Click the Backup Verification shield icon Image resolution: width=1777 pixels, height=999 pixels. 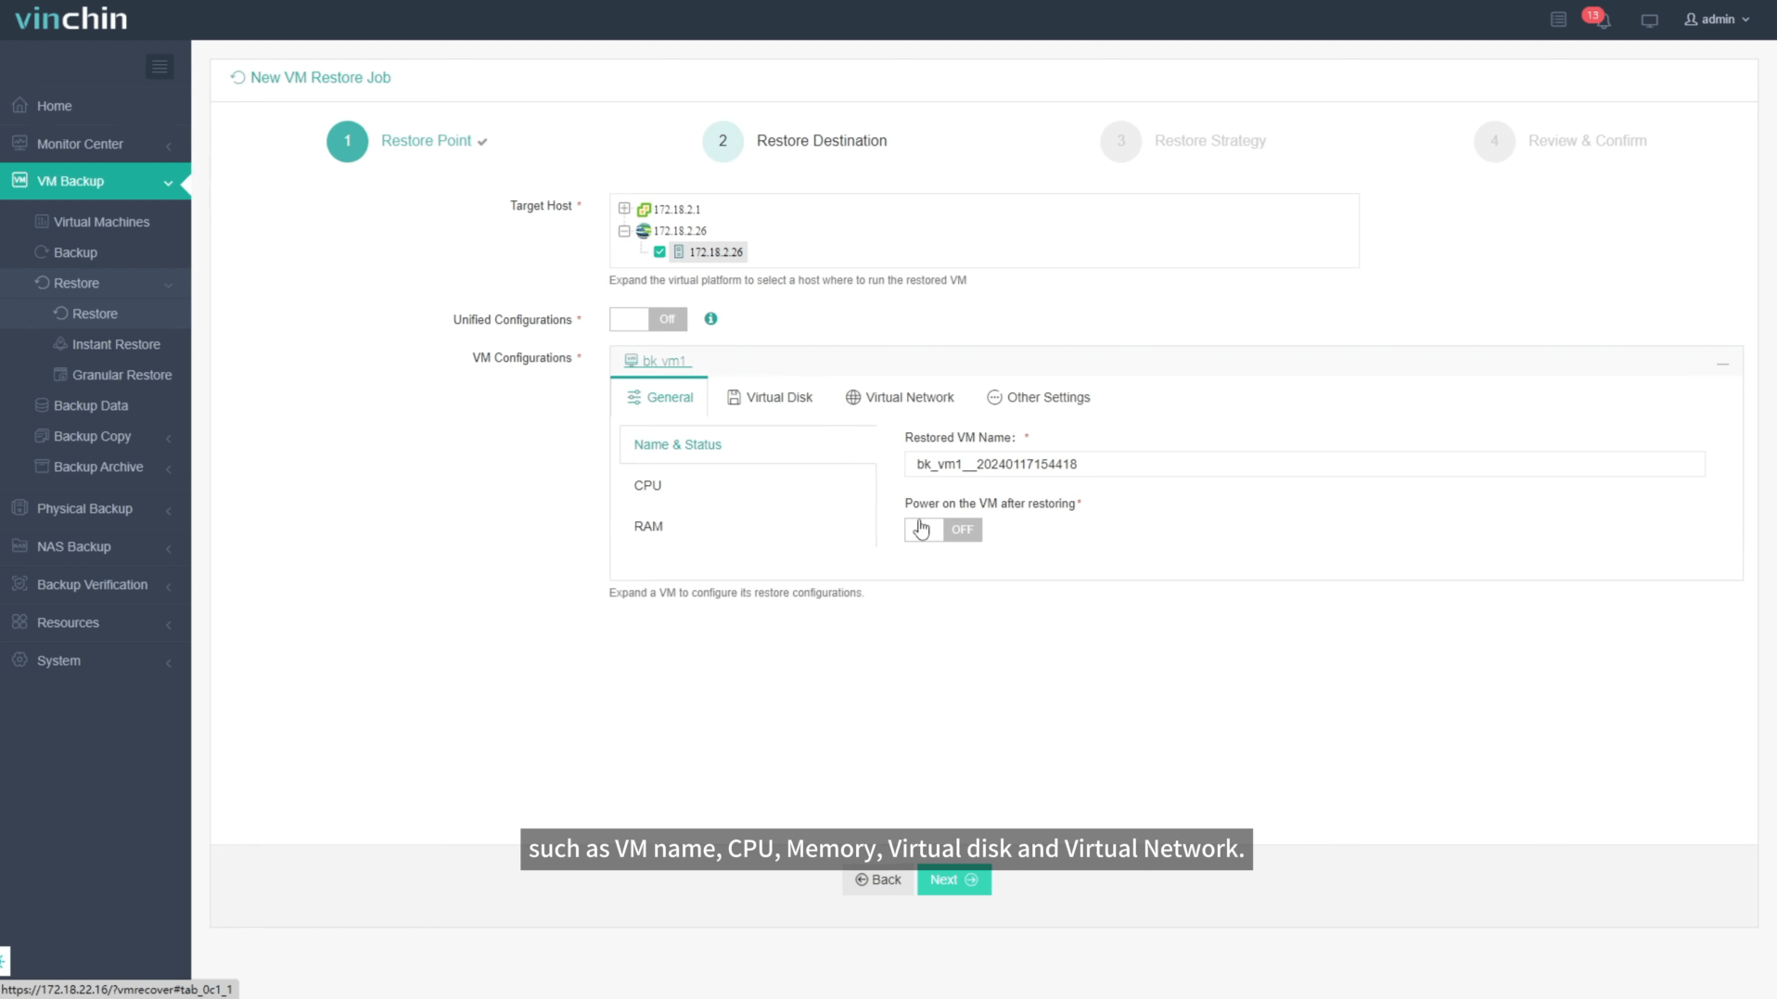point(19,584)
